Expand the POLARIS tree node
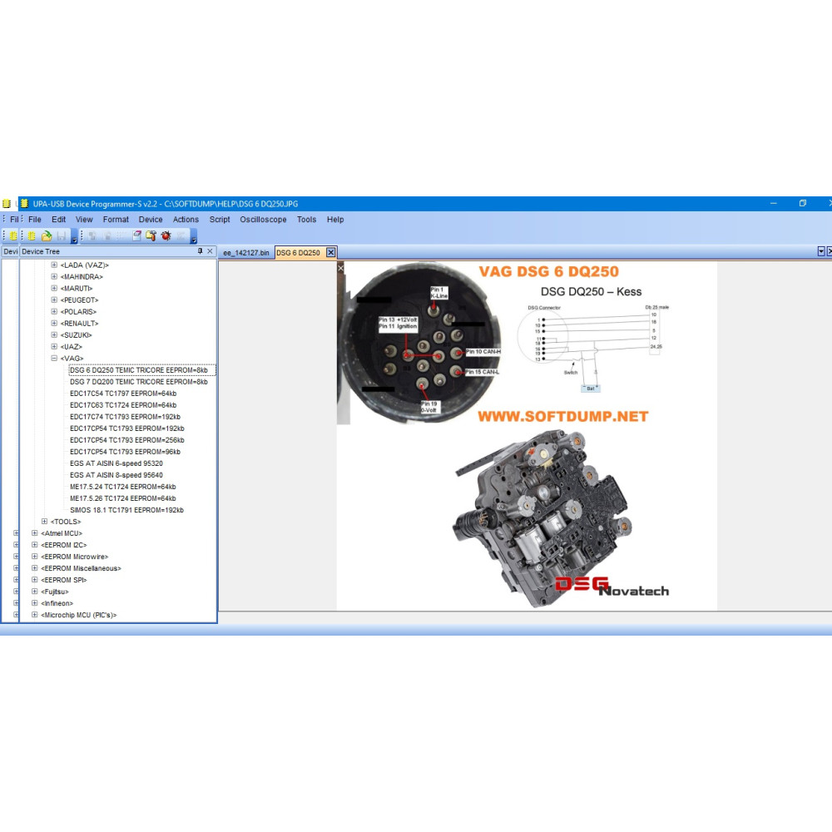832x832 pixels. point(54,311)
